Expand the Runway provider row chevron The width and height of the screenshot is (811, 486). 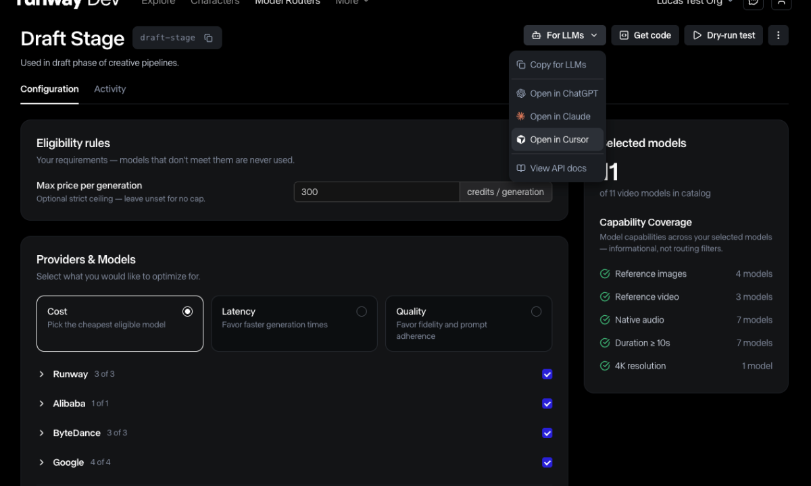pyautogui.click(x=41, y=374)
